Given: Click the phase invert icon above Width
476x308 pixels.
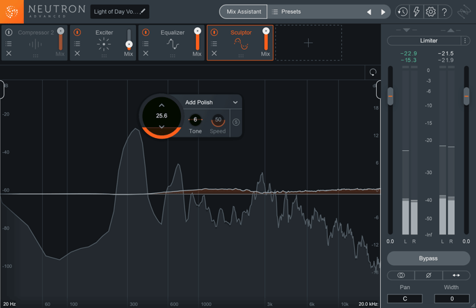Looking at the screenshot, I should [x=428, y=275].
